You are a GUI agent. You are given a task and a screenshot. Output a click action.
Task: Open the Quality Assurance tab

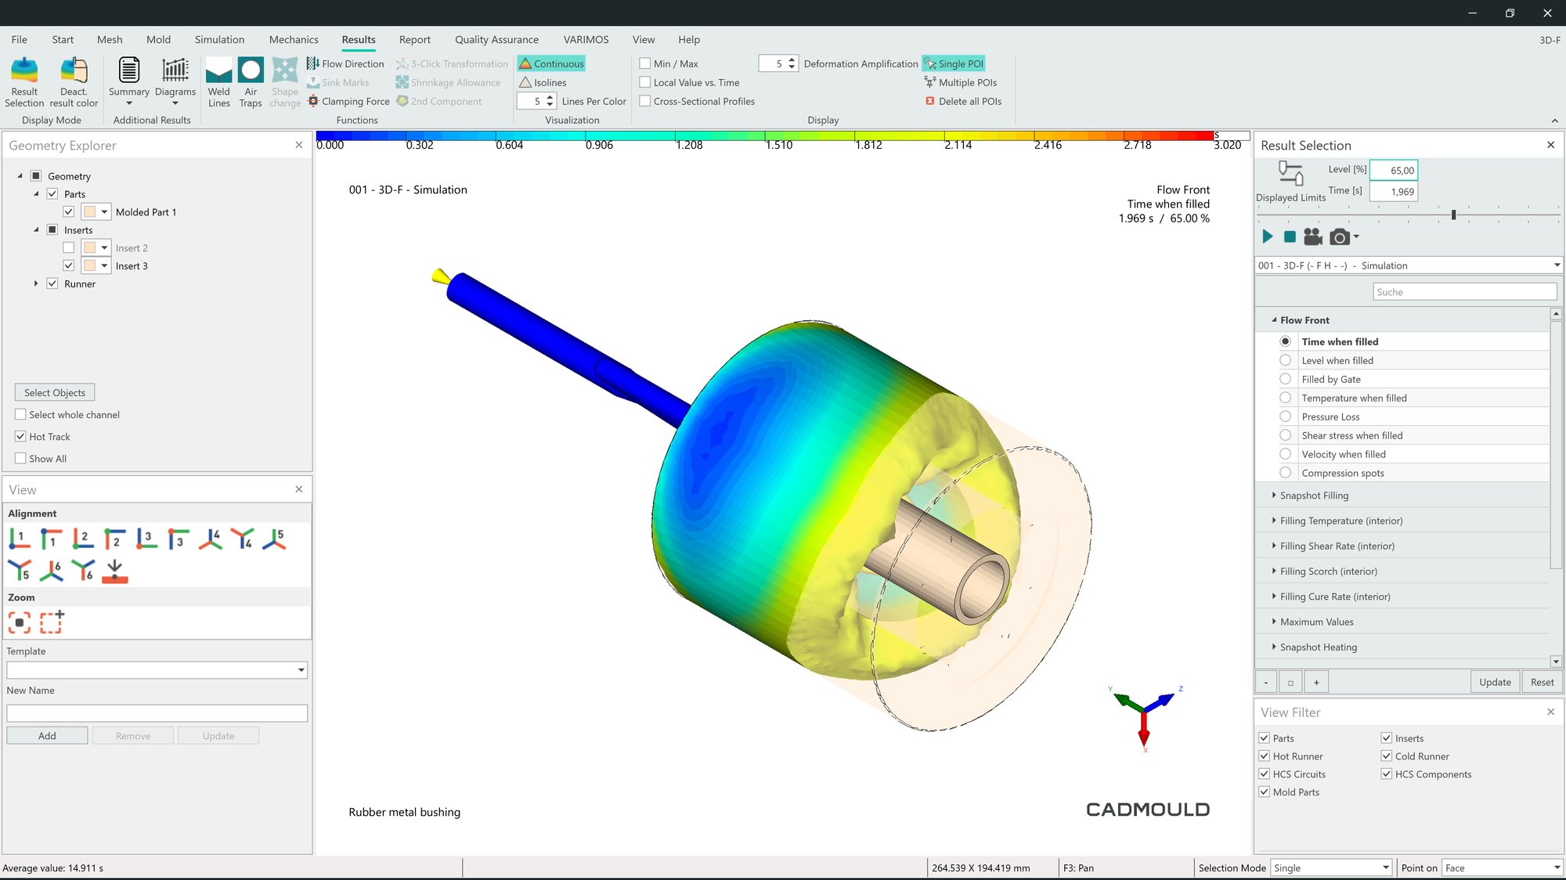496,40
